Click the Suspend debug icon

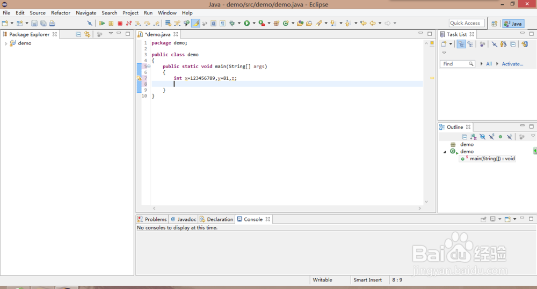pos(111,23)
